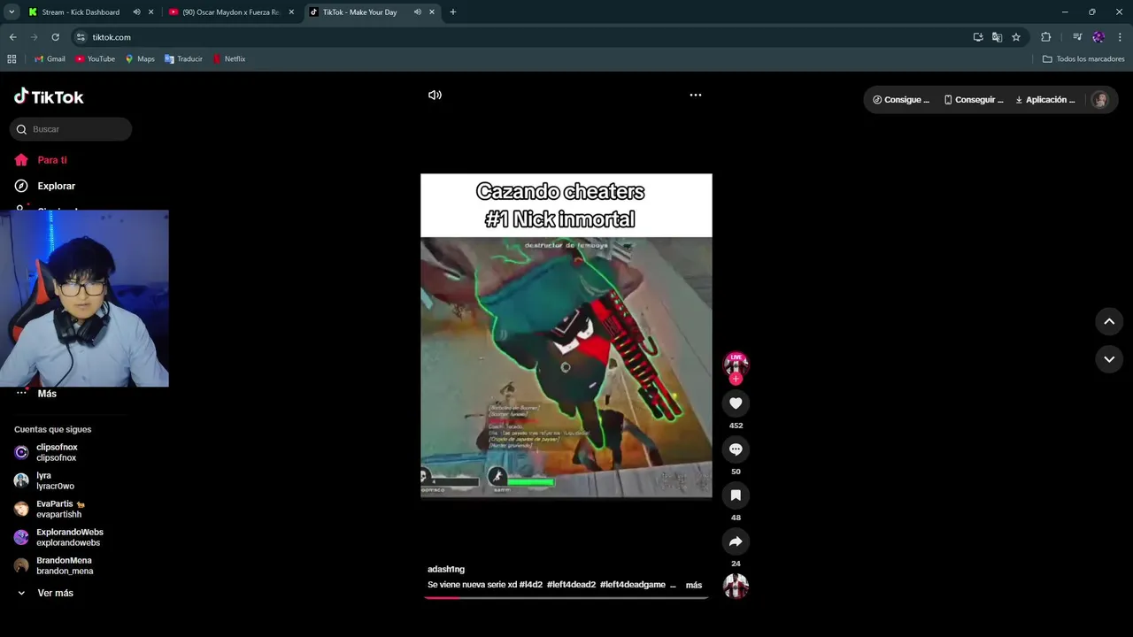Close the Kick Dashboard tab

pos(151,12)
